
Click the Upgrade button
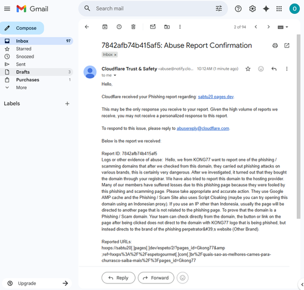pos(37,283)
